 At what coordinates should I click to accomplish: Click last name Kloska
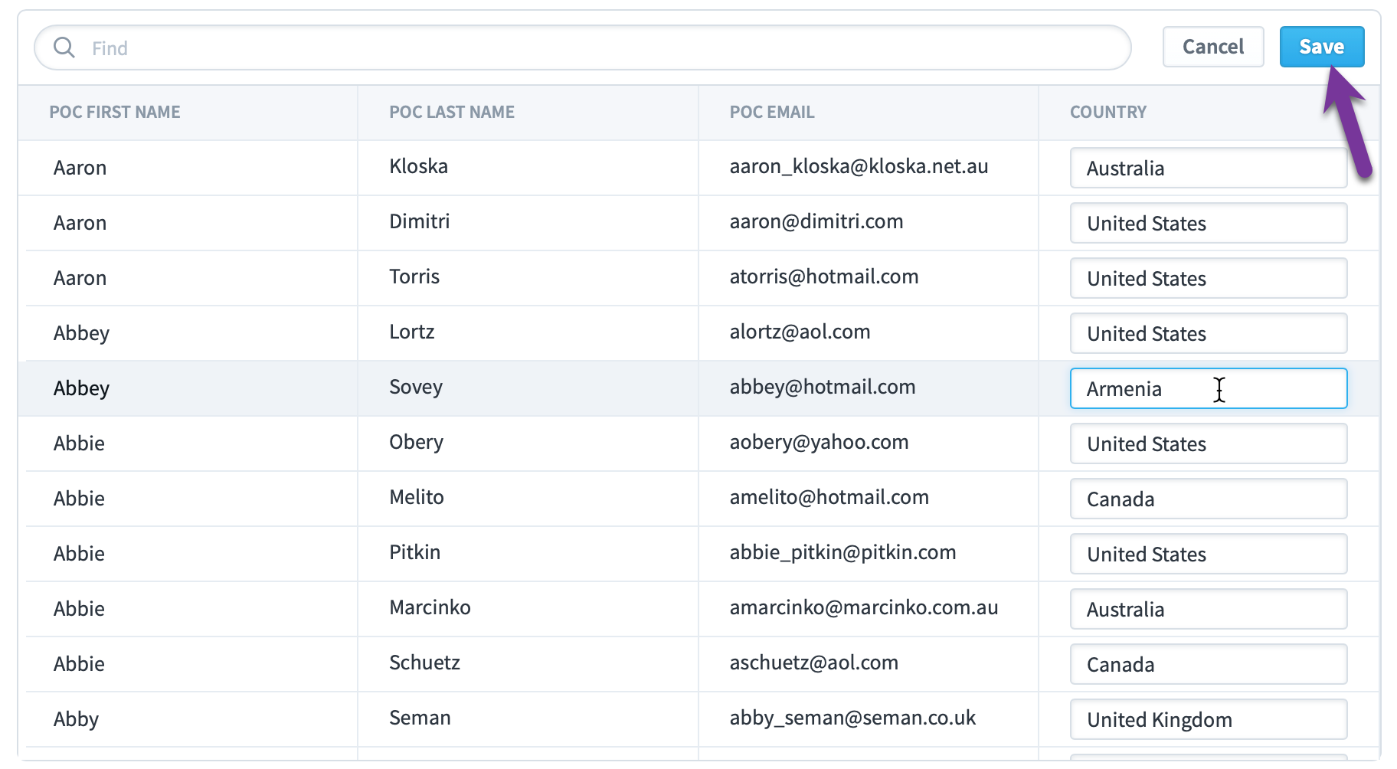[x=418, y=166]
